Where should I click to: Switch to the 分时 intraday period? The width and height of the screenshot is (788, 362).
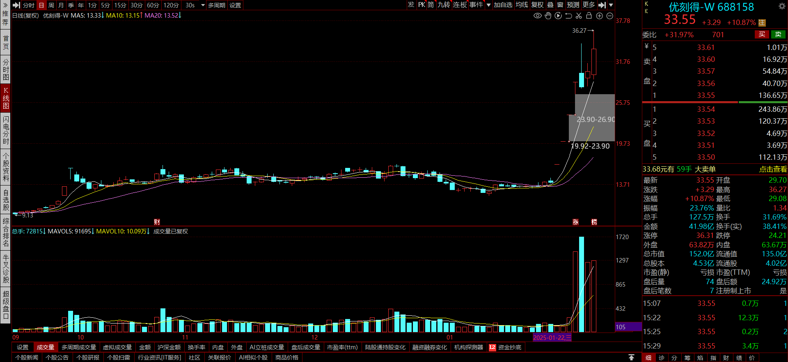(x=29, y=5)
